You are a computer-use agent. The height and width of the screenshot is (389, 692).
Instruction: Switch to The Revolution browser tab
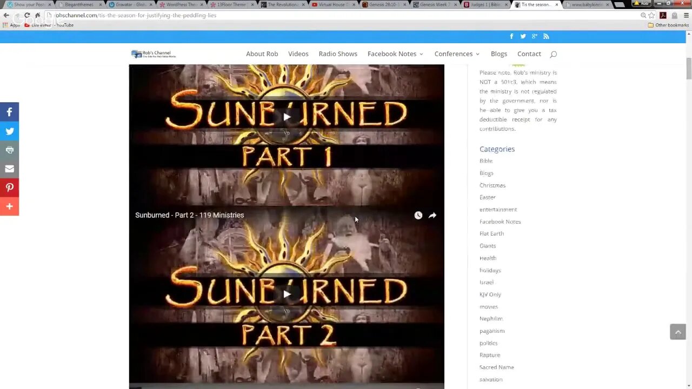283,4
